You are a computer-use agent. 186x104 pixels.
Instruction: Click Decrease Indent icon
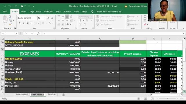[x=59, y=24]
